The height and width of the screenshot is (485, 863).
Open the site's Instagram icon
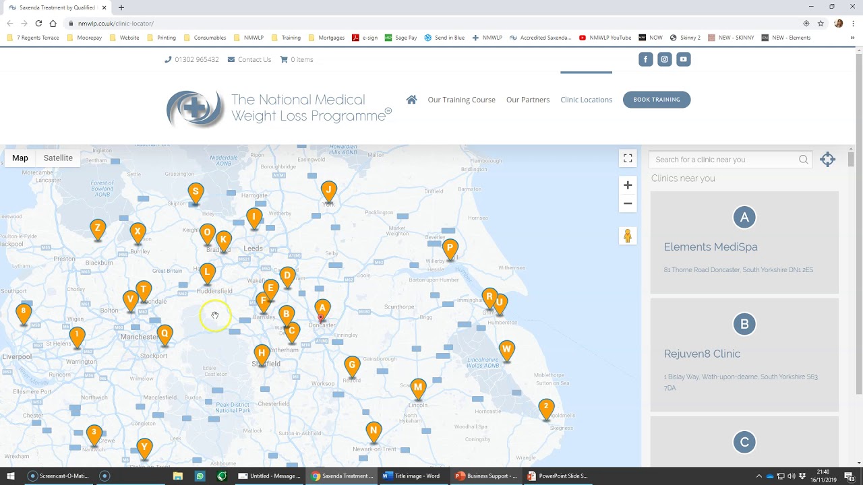tap(664, 59)
